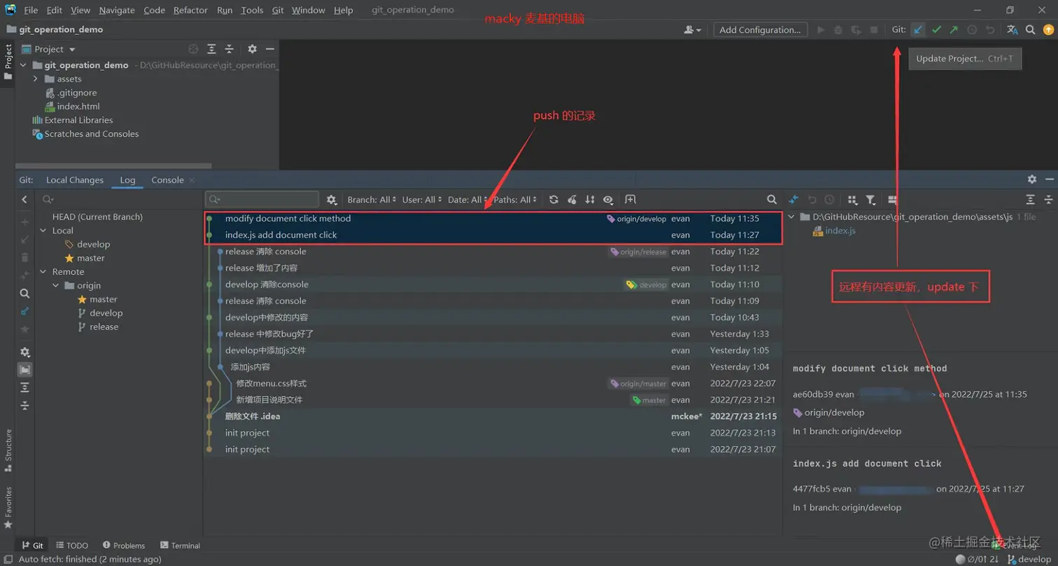This screenshot has height=566, width=1058.
Task: Open Search Everywhere via the top-right magnifier
Action: (x=1030, y=29)
